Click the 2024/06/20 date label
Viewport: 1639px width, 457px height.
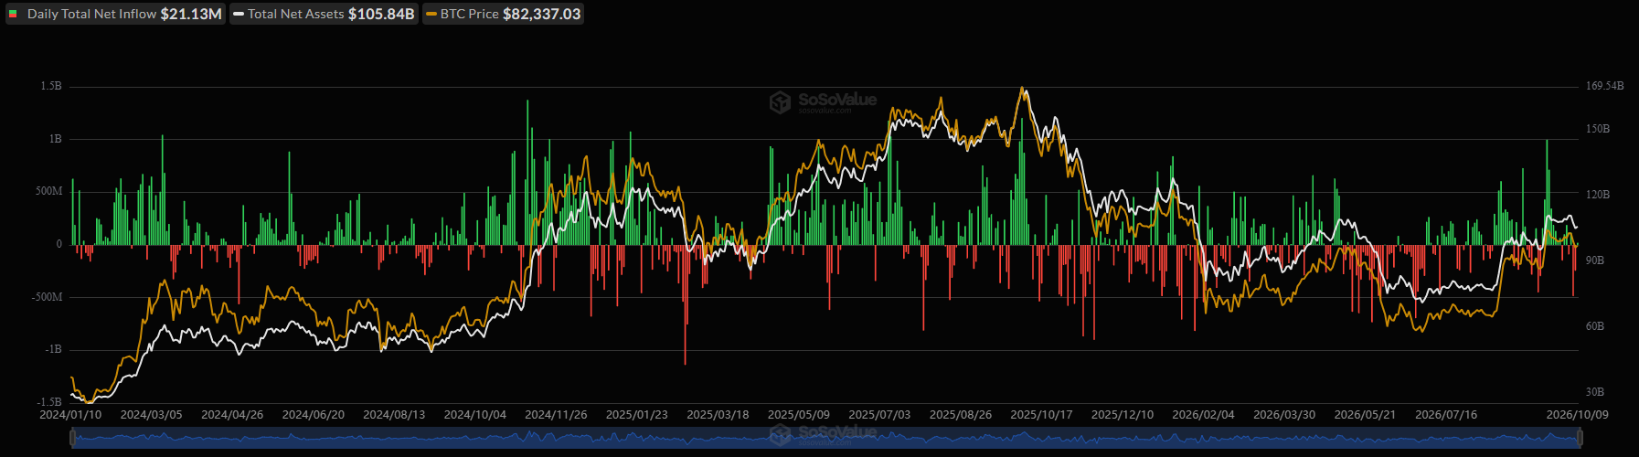[314, 415]
